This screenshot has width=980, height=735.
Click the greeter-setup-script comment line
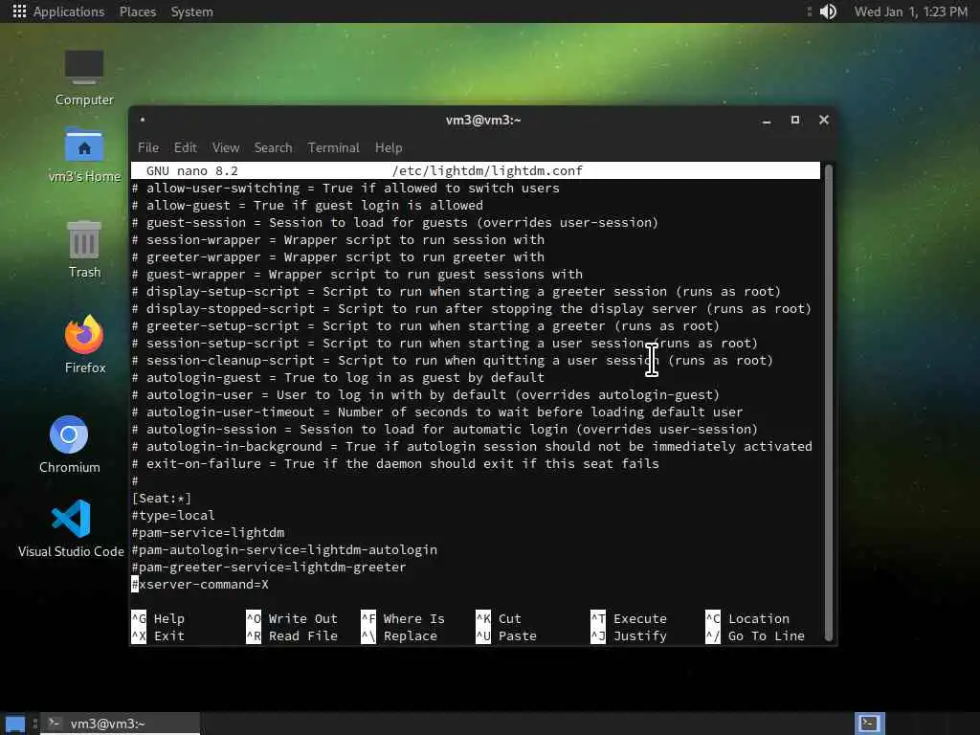pyautogui.click(x=426, y=325)
